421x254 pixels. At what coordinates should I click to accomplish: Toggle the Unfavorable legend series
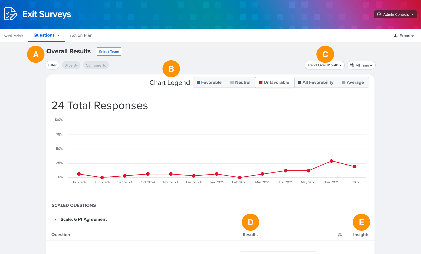[274, 82]
